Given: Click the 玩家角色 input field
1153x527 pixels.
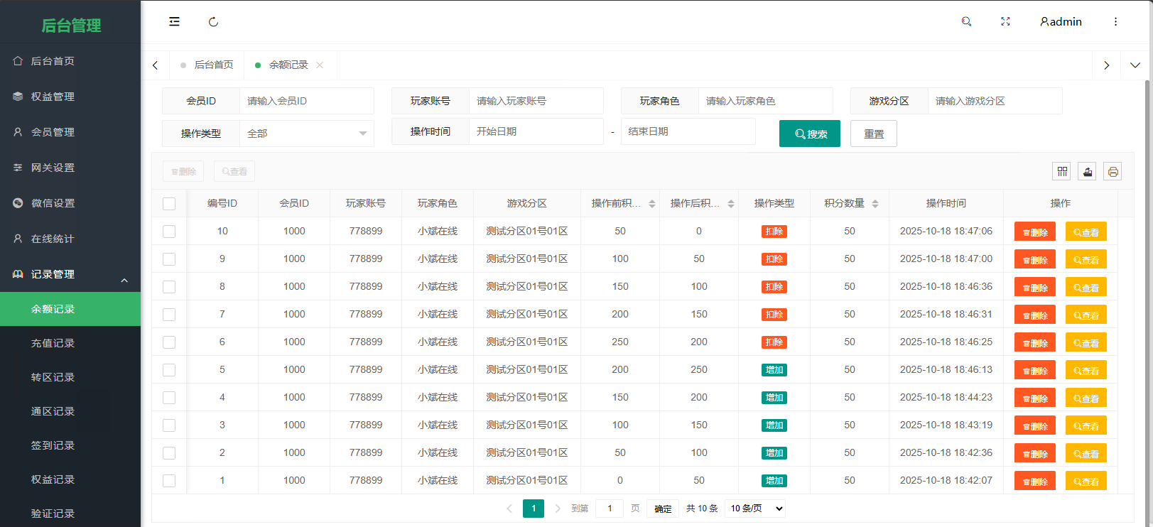Looking at the screenshot, I should [x=766, y=101].
